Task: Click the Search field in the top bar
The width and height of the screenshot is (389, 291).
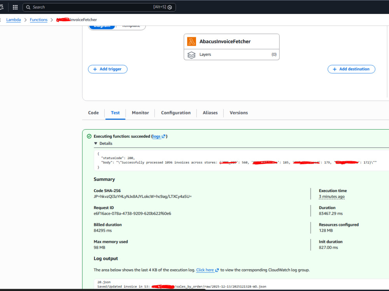Action: coord(99,7)
